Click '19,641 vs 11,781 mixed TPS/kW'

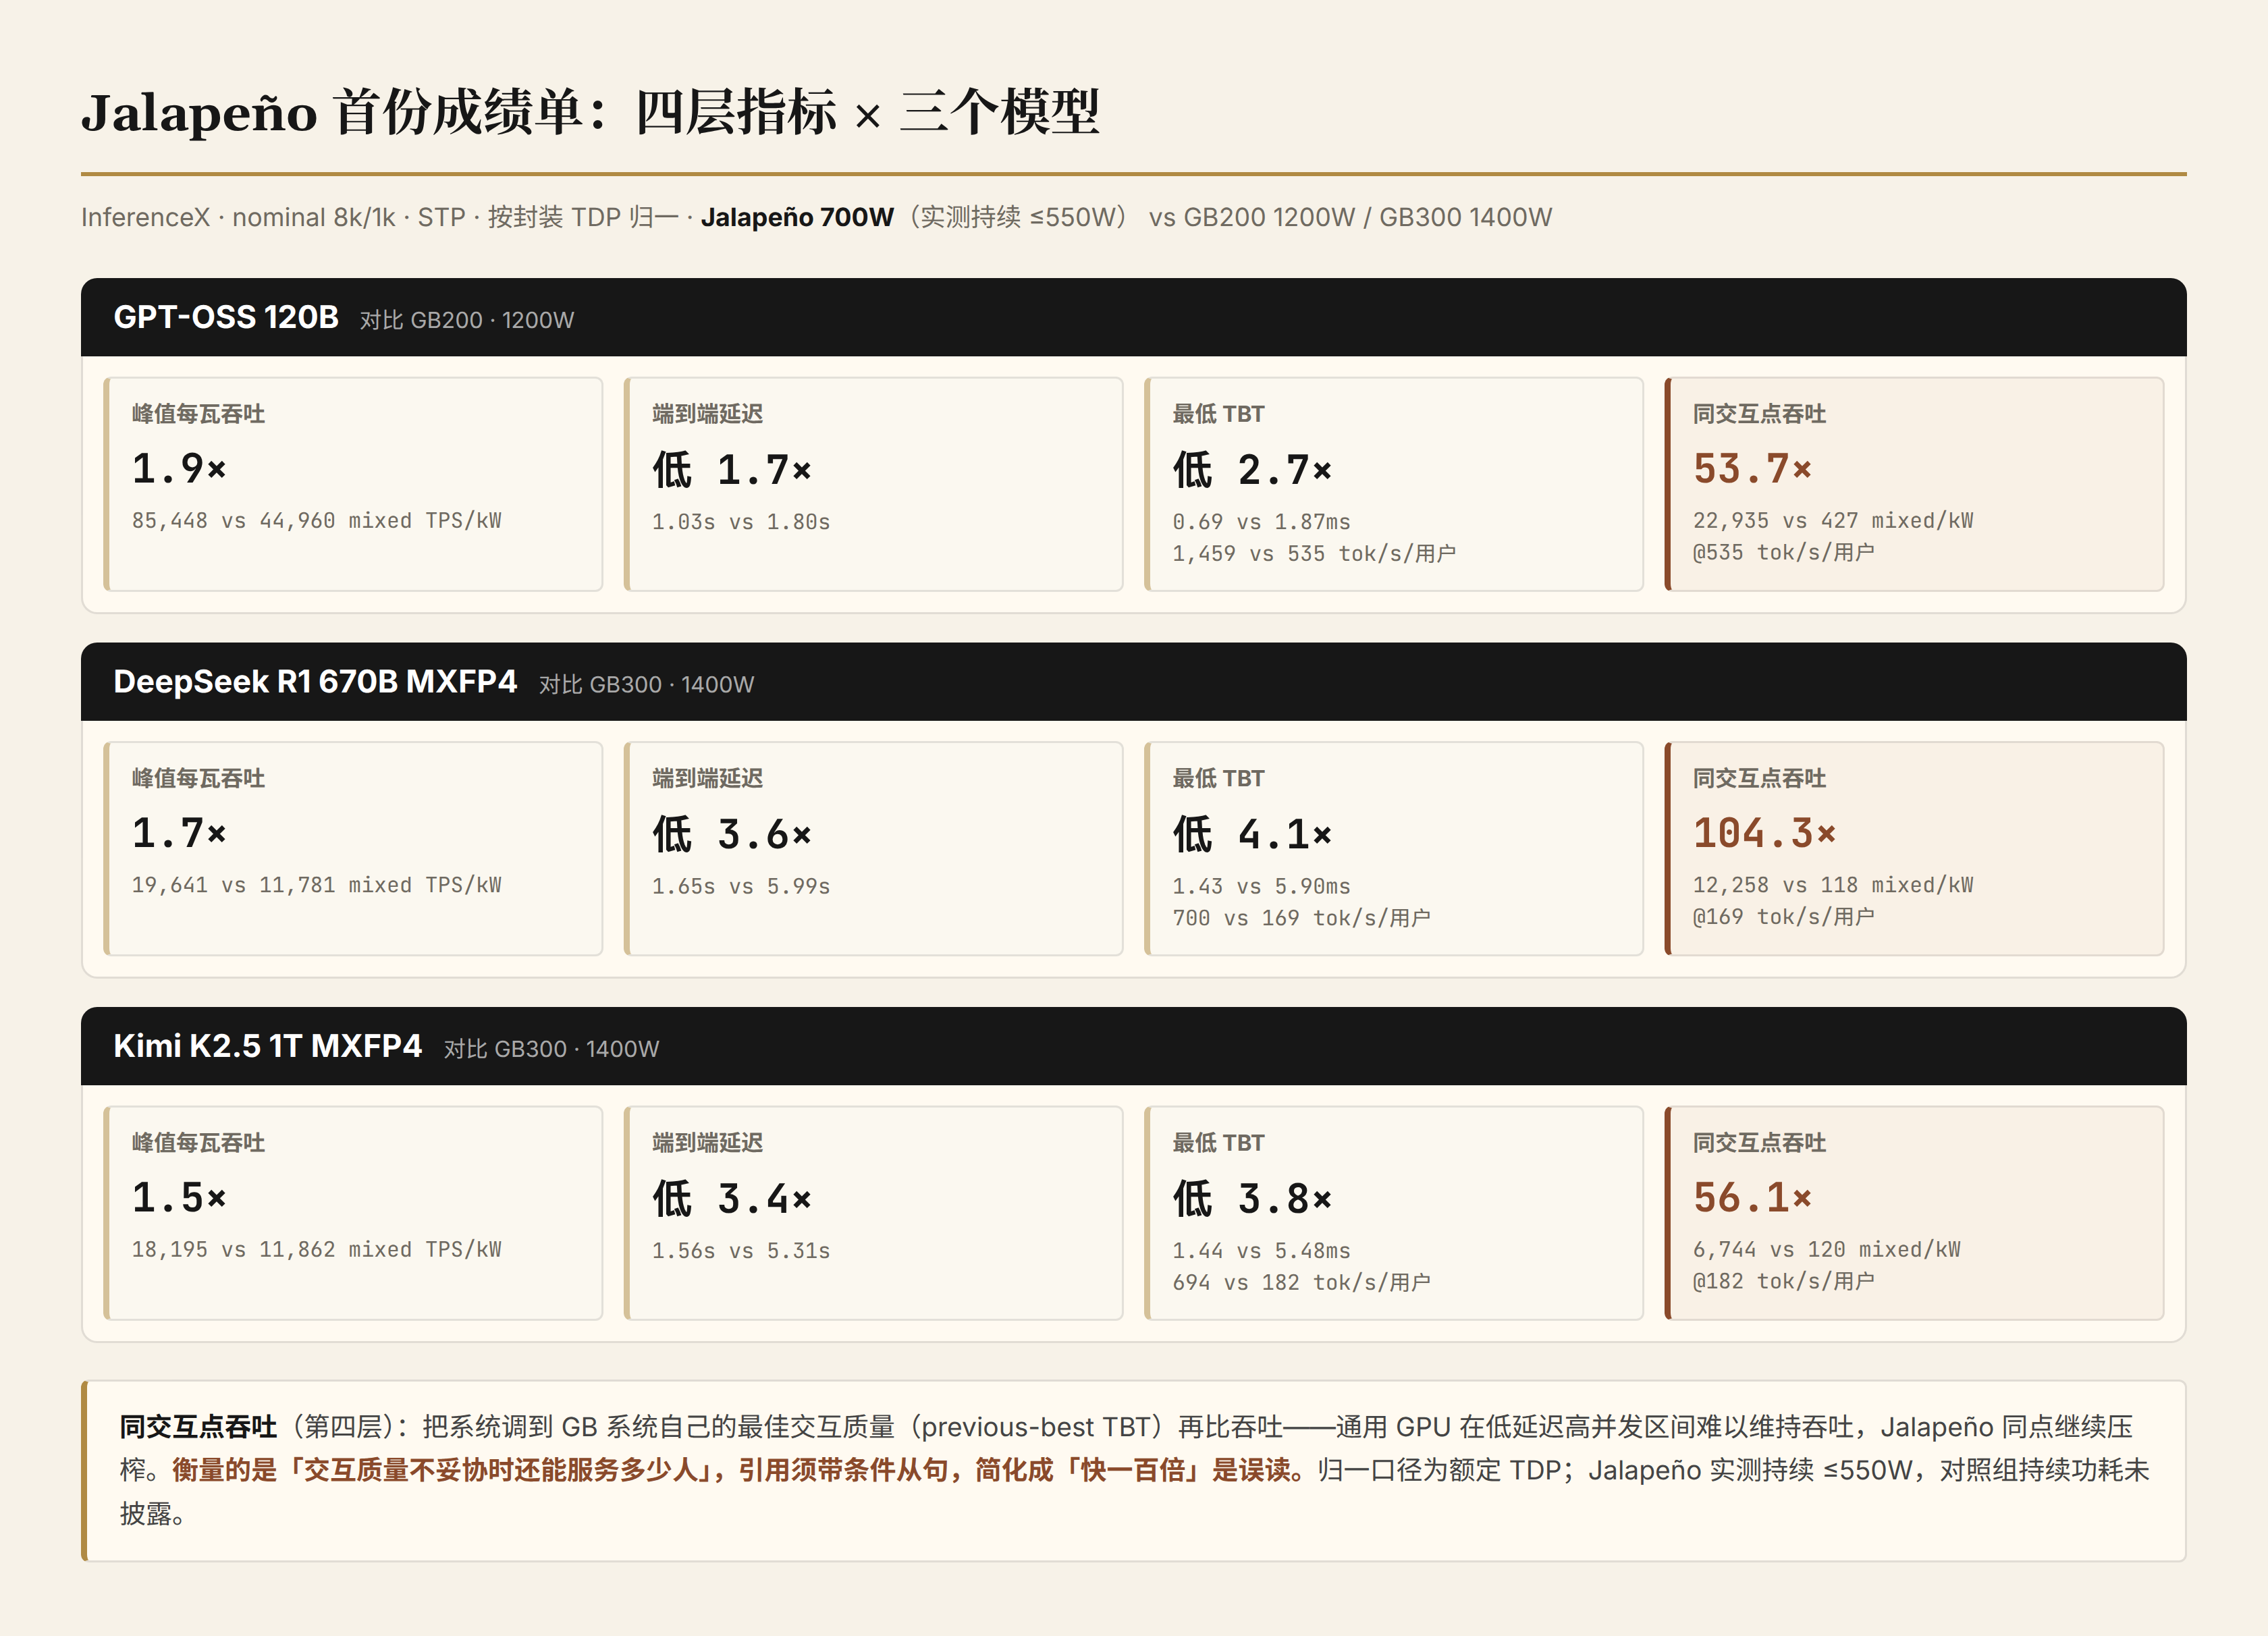pyautogui.click(x=317, y=885)
